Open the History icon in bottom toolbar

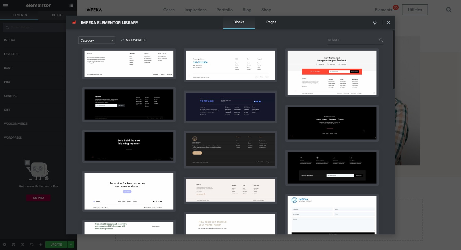pyautogui.click(x=23, y=245)
